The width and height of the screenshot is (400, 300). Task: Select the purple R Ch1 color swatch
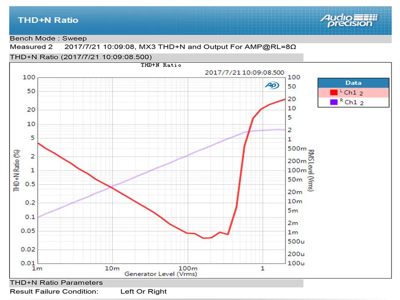[334, 102]
